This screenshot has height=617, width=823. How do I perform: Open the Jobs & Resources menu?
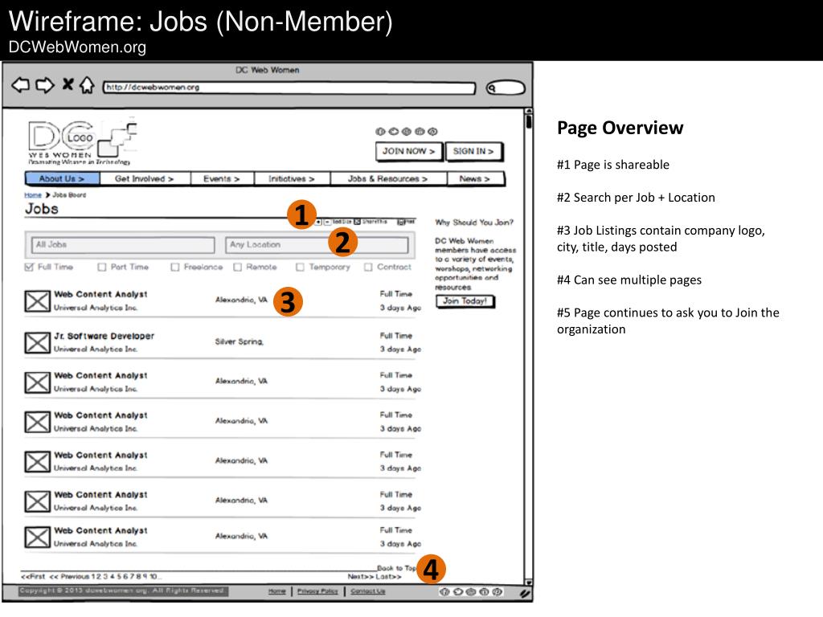[388, 179]
